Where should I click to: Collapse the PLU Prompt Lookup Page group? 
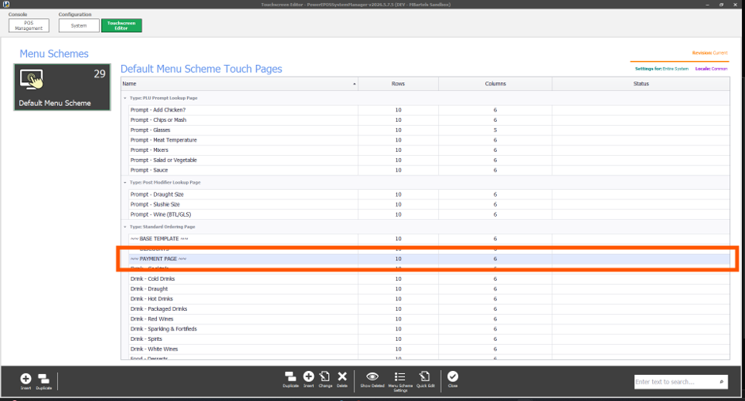point(125,98)
